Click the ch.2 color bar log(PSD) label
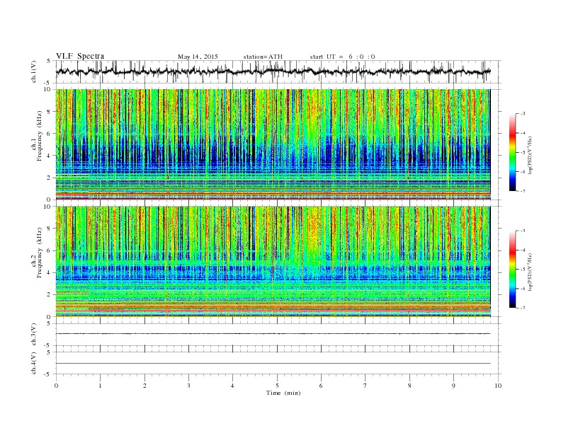Image resolution: width=561 pixels, height=433 pixels. pyautogui.click(x=530, y=272)
